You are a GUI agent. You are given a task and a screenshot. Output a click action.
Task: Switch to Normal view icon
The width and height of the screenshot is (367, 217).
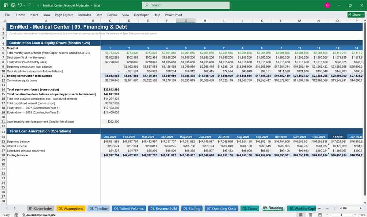(x=301, y=215)
